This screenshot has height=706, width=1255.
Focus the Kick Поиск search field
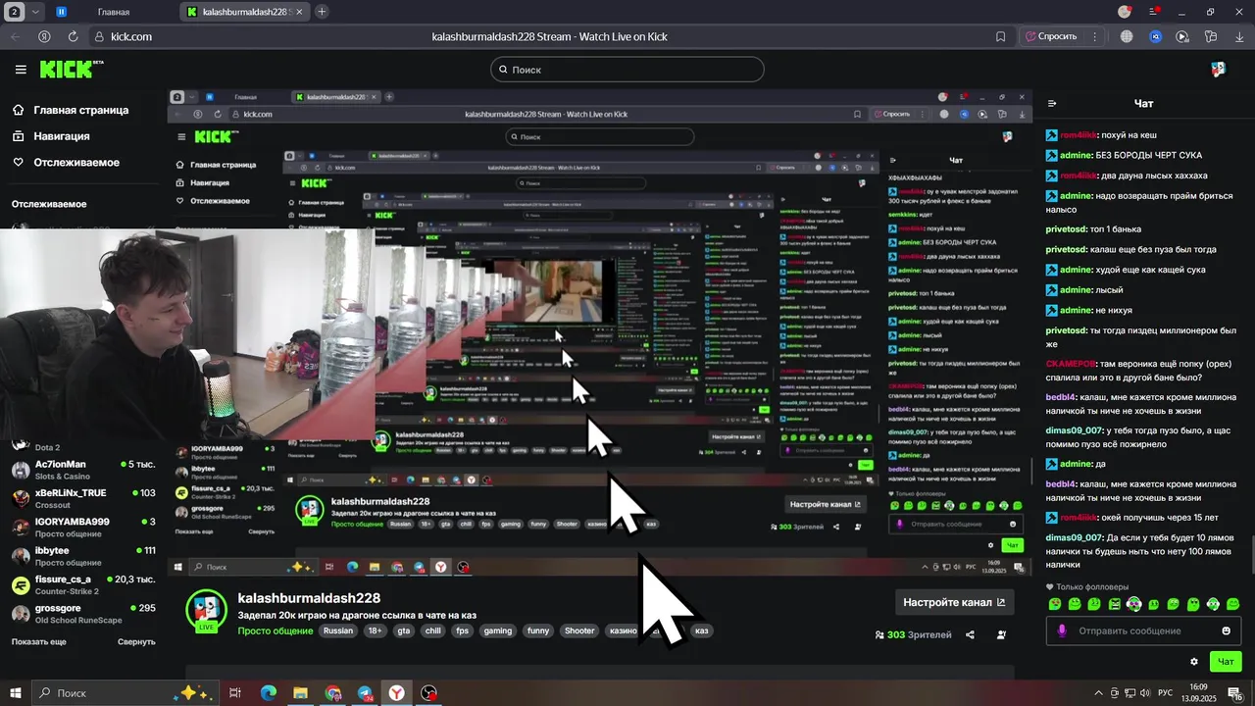click(627, 70)
